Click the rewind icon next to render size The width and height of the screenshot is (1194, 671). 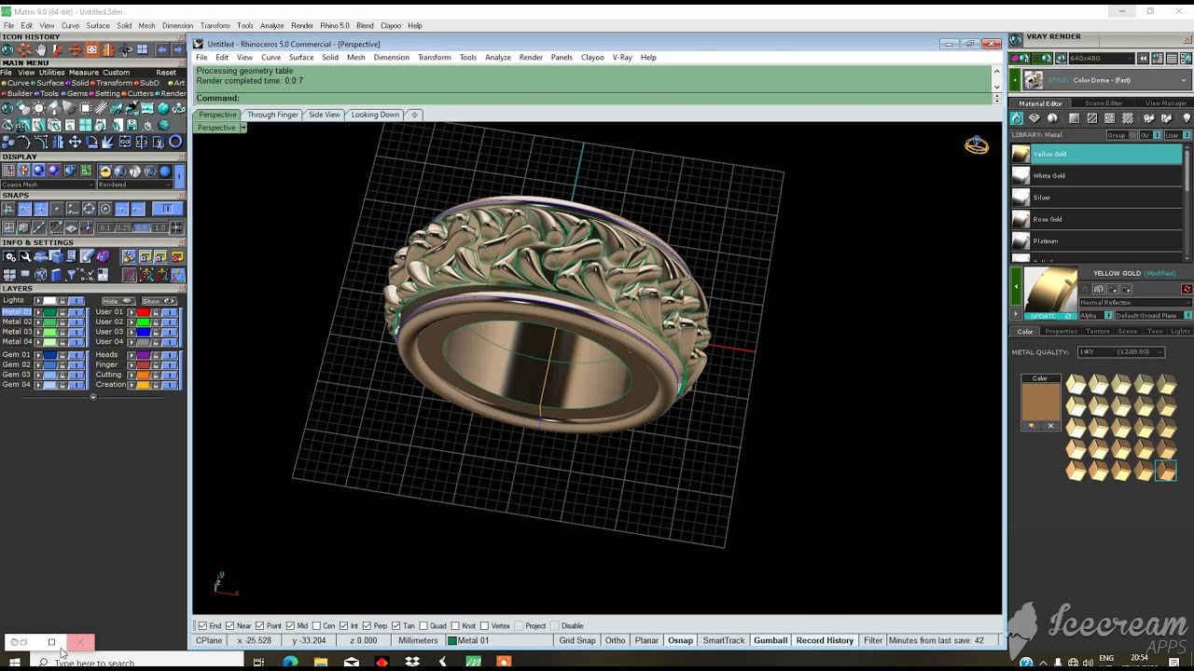[x=1143, y=58]
